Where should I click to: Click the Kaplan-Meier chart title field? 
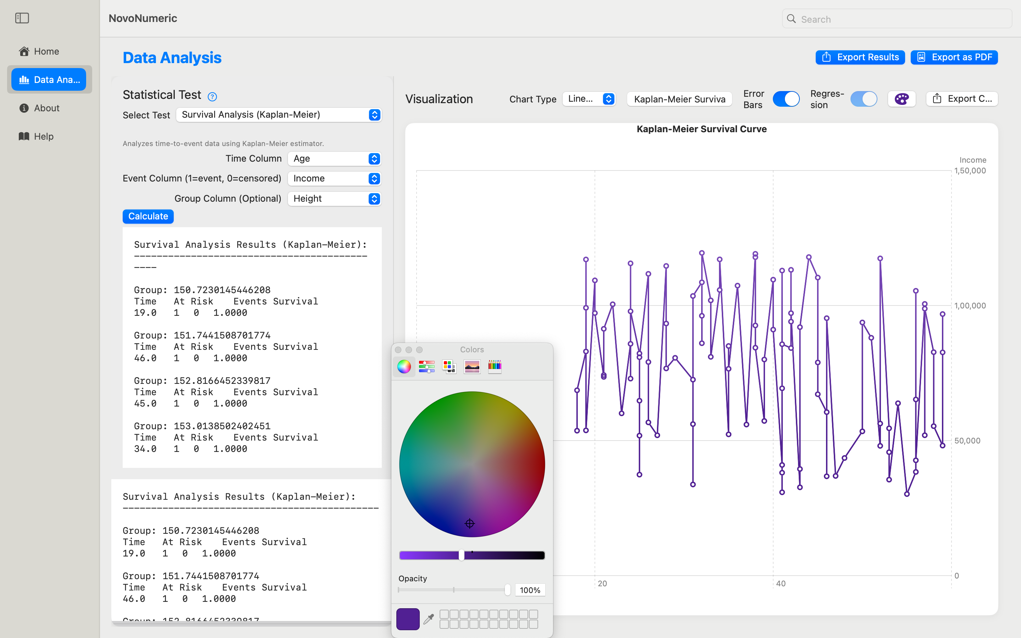pyautogui.click(x=679, y=99)
